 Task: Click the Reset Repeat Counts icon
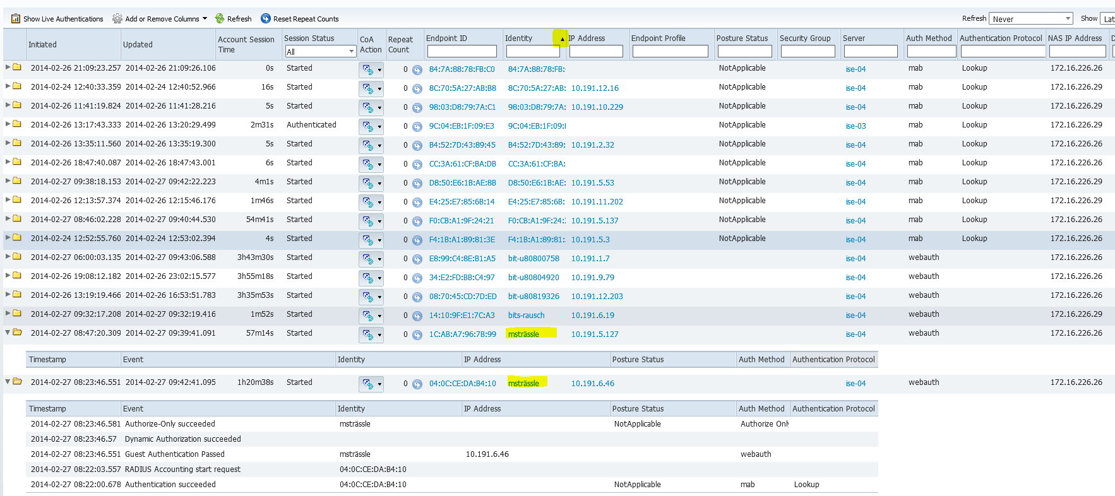(x=266, y=19)
